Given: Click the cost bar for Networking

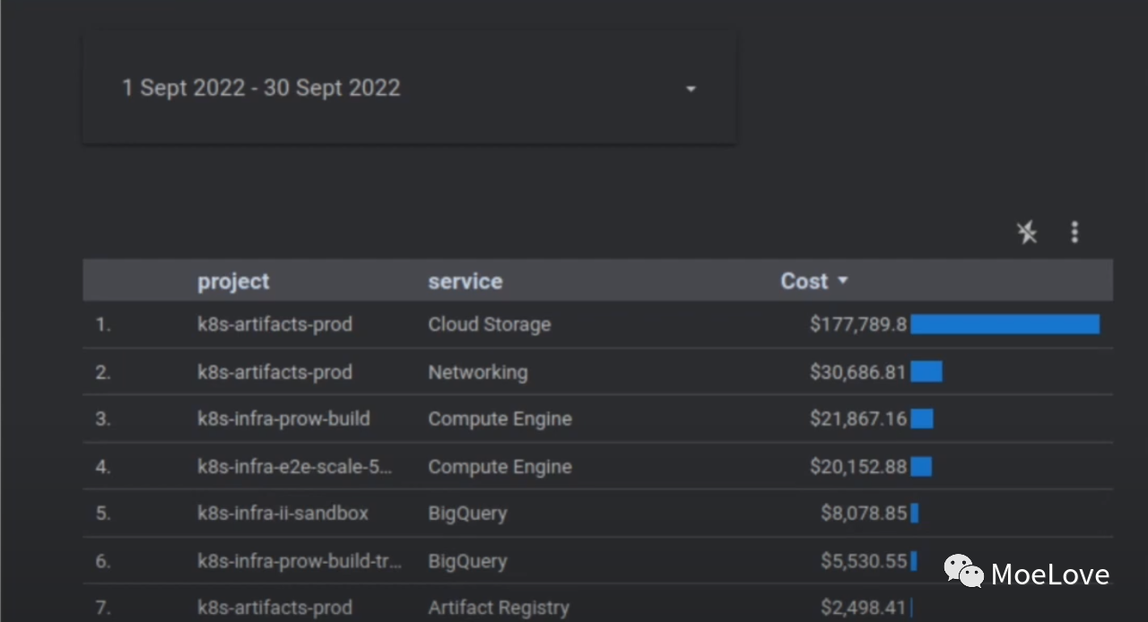Looking at the screenshot, I should [x=926, y=372].
